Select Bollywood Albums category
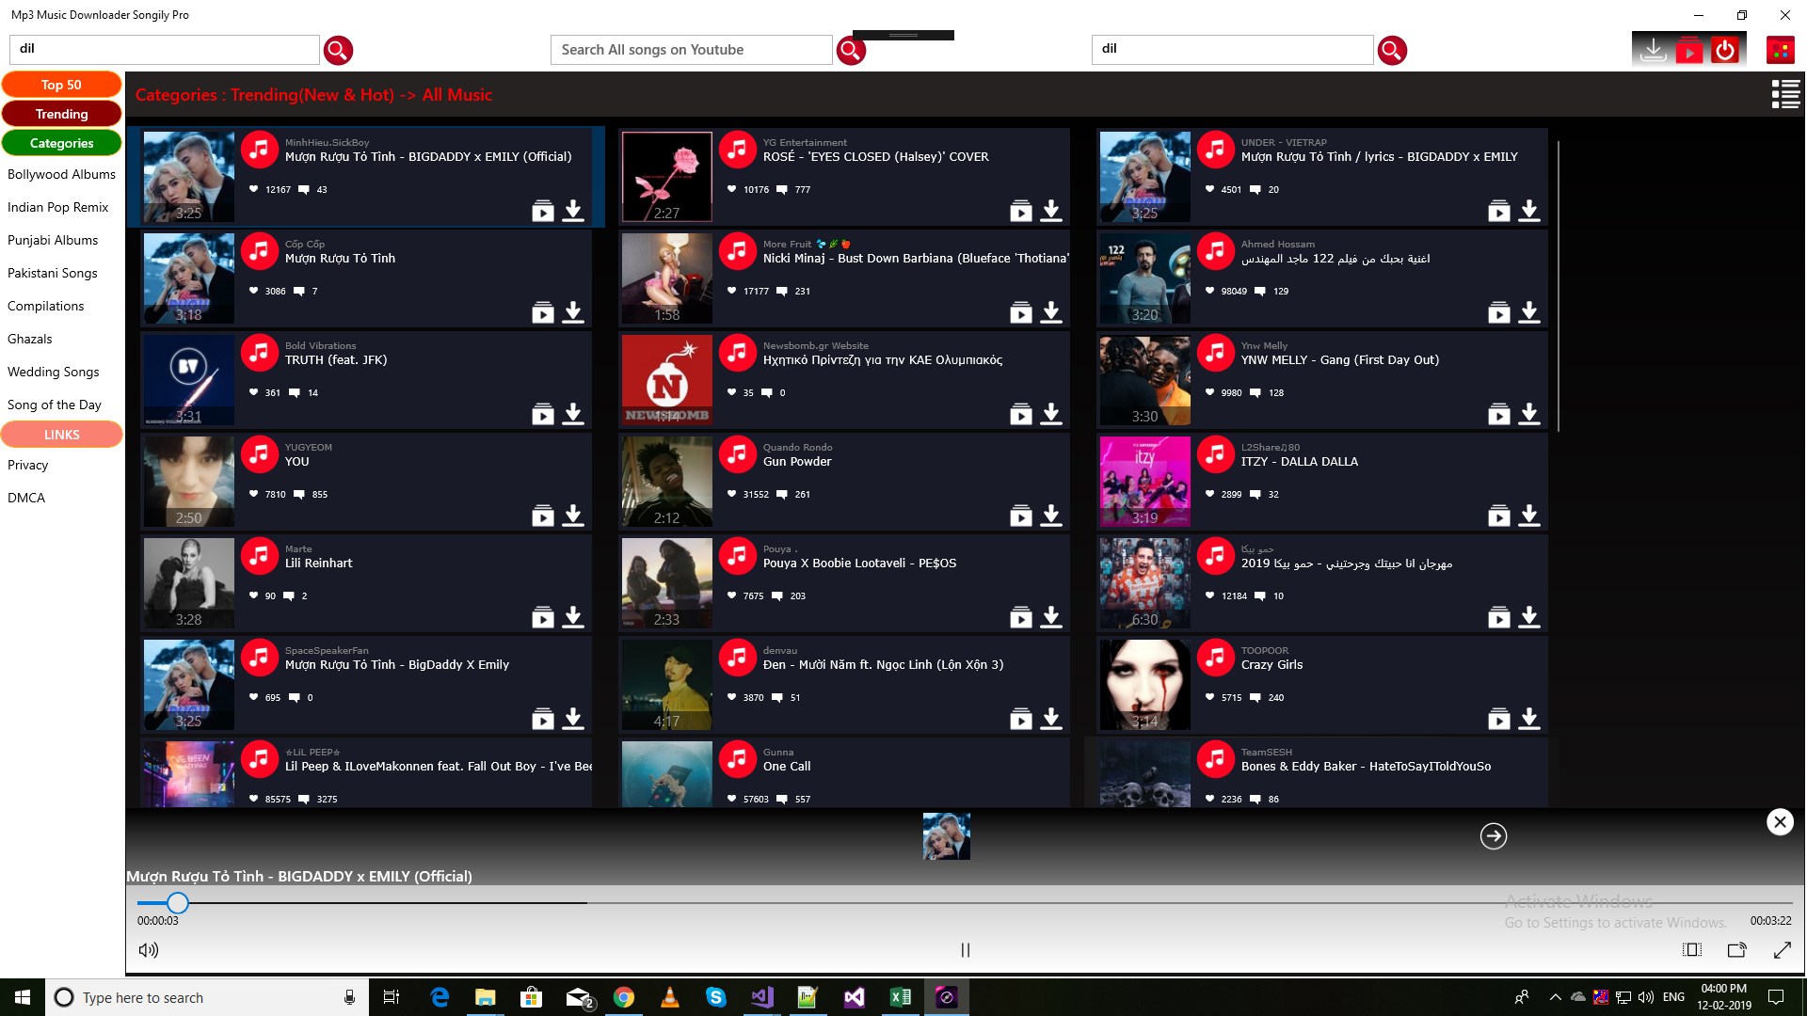 click(x=61, y=174)
